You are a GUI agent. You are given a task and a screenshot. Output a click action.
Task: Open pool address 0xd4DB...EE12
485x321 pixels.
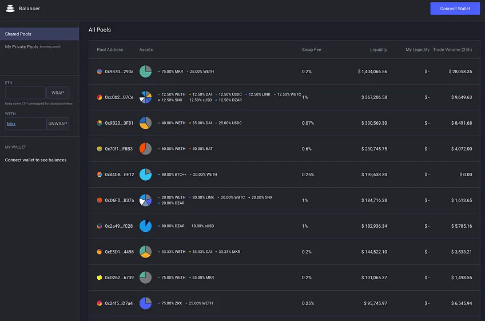120,175
